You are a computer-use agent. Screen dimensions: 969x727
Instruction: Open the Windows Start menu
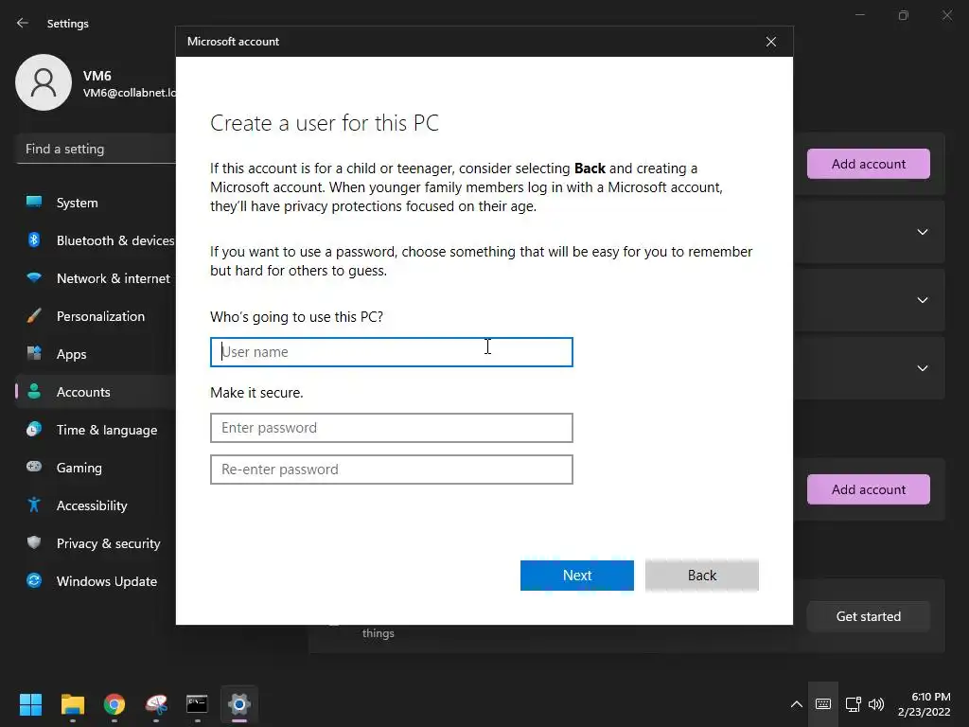(x=30, y=704)
